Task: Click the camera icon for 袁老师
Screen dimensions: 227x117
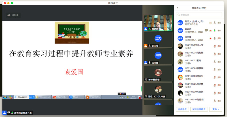Action: [219, 31]
